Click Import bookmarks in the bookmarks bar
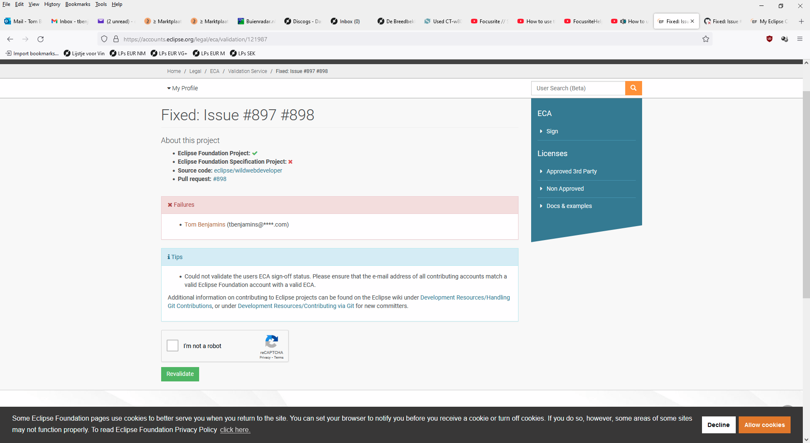810x443 pixels. pos(32,54)
